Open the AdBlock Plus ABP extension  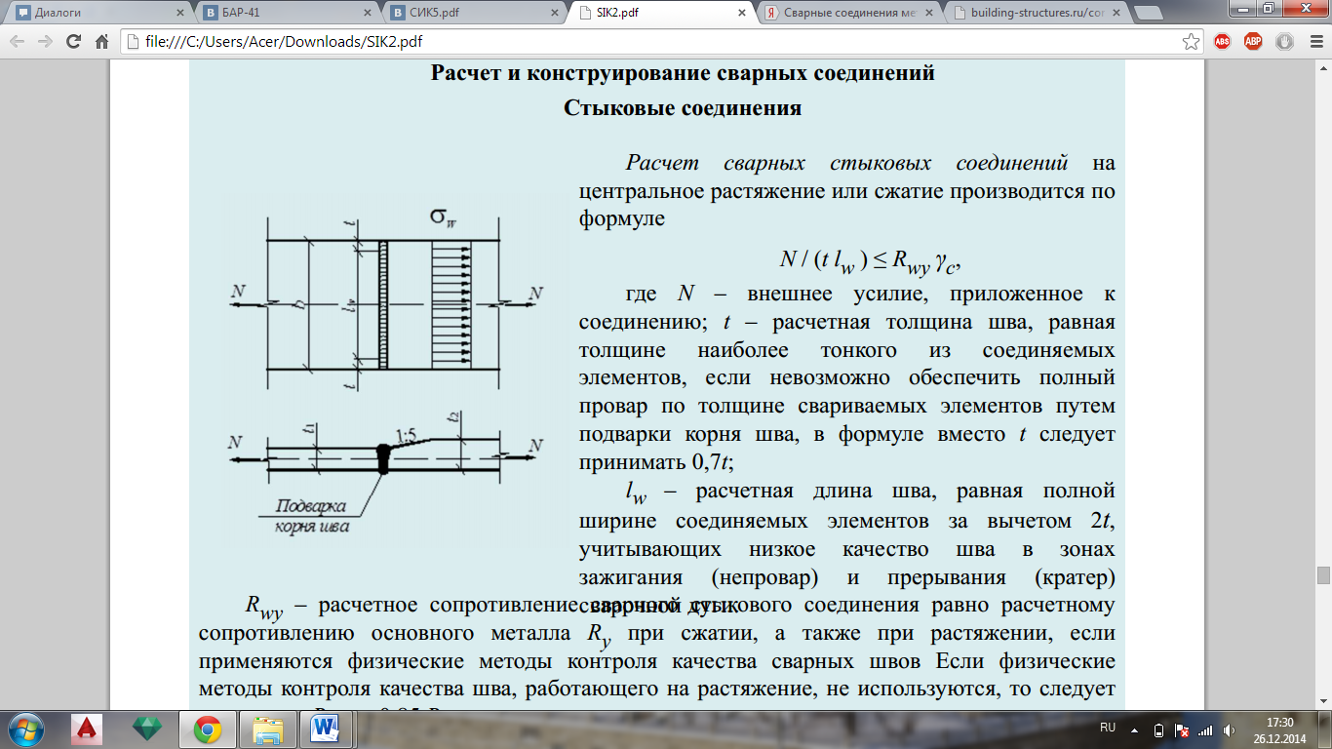1253,42
